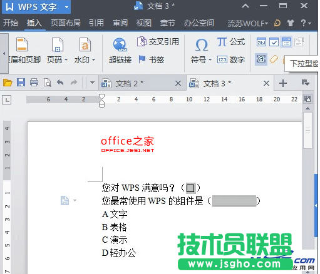Select the 插入 ribbon tab
Viewport: 320px width, 274px height.
tap(34, 23)
